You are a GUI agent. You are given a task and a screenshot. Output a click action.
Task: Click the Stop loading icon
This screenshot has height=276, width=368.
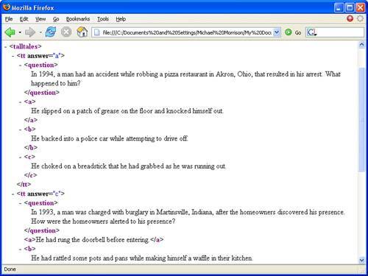[x=66, y=32]
